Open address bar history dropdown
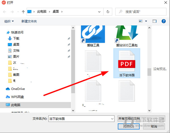 99,12
